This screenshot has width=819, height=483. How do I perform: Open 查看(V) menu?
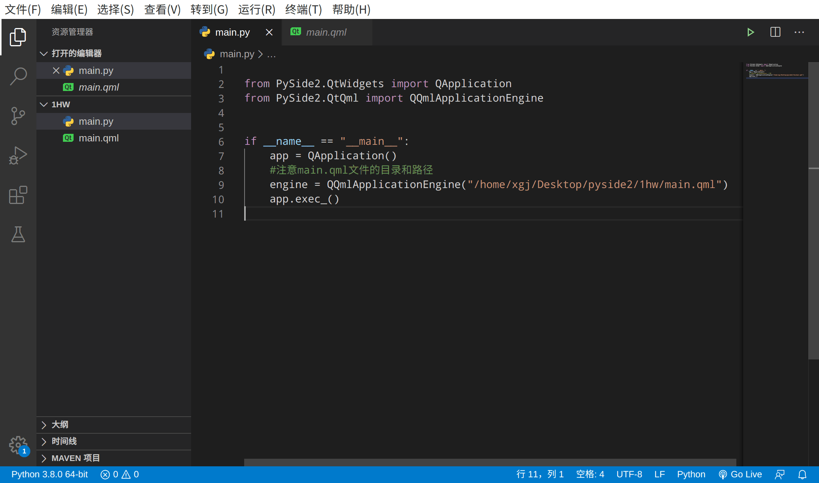click(162, 9)
